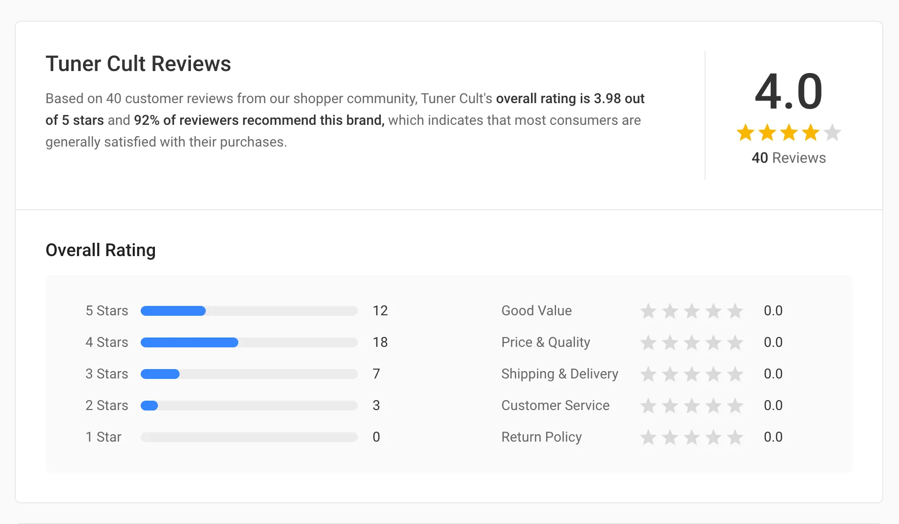Click the Return Policy stars rating

(x=692, y=437)
